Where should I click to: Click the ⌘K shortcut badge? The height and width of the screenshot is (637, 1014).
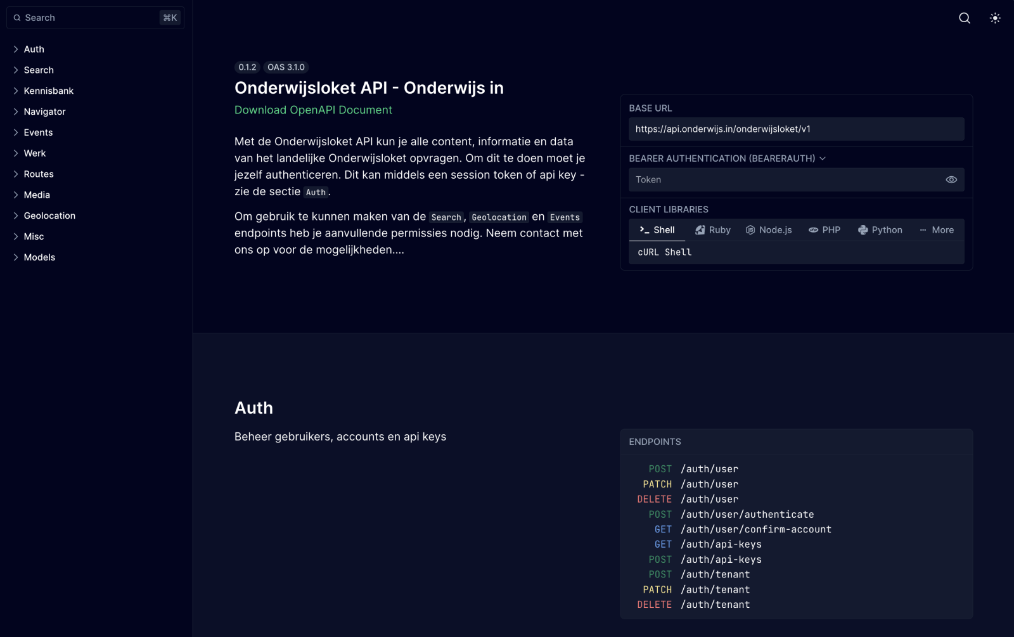pos(170,18)
